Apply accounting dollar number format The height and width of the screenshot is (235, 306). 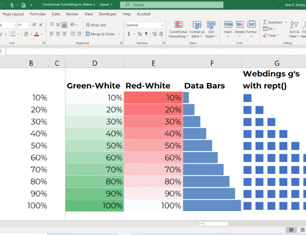coord(129,34)
